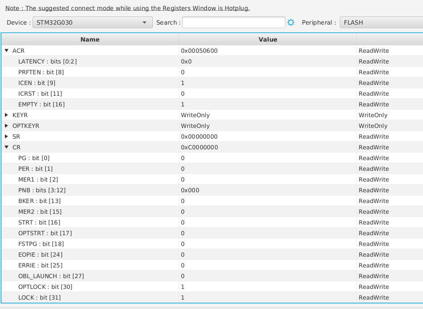423x309 pixels.
Task: Click the EMPTY bit [16] value cell
Action: click(x=183, y=104)
